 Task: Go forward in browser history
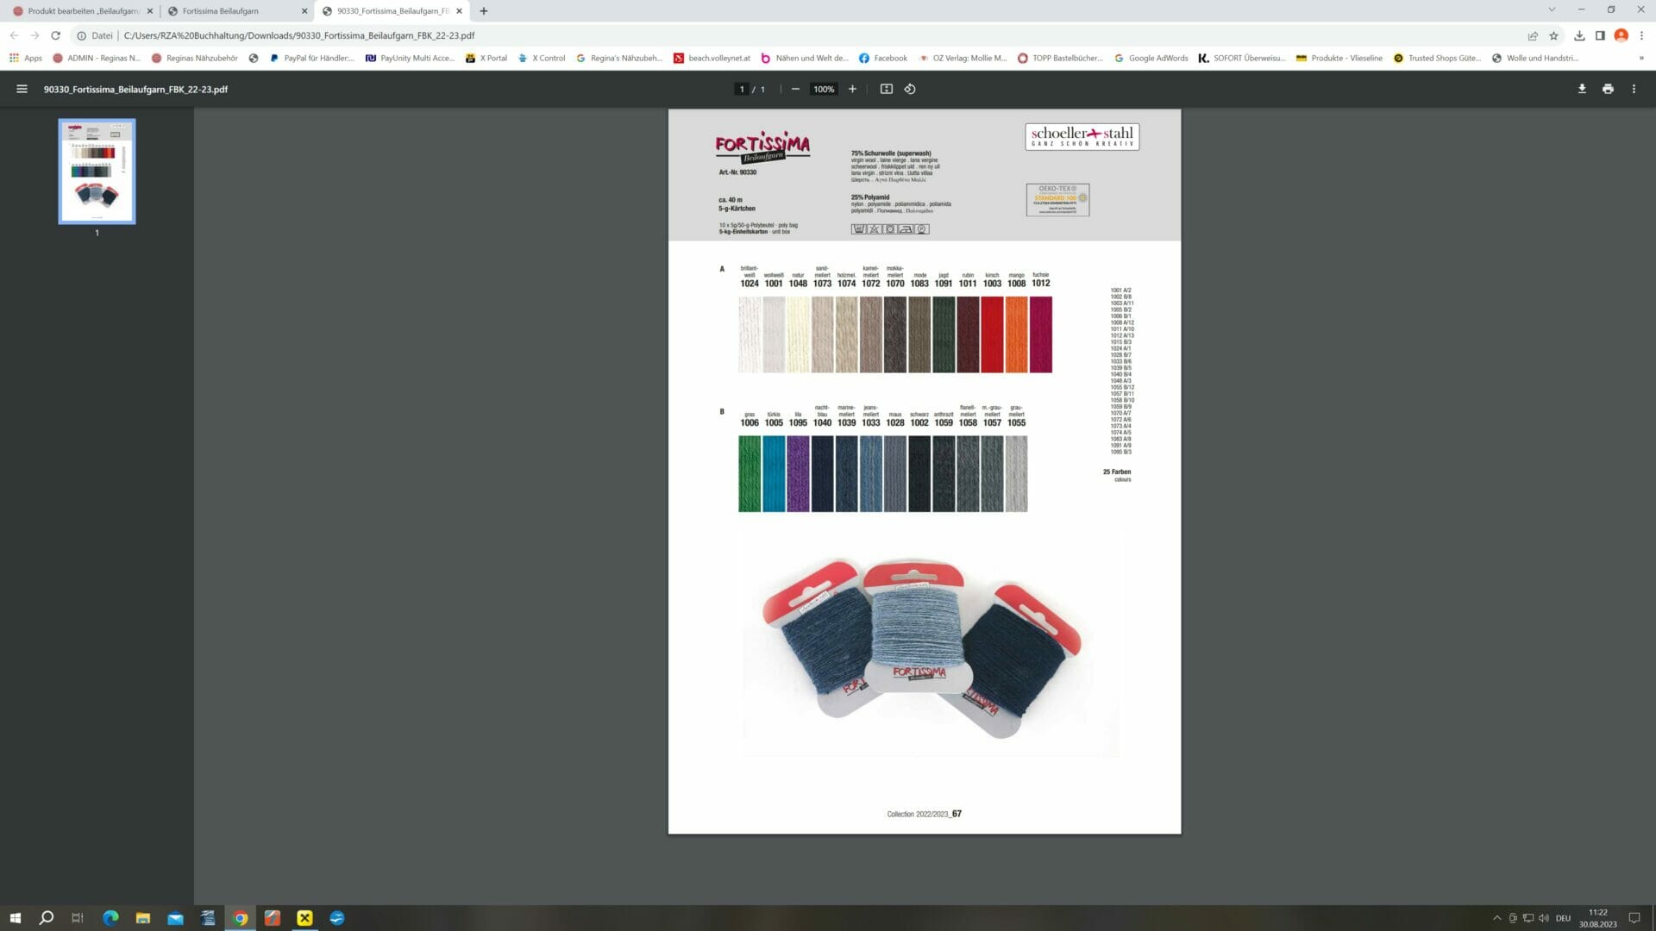click(34, 35)
